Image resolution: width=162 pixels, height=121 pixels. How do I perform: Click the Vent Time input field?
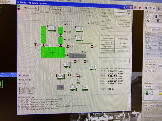[122, 11]
